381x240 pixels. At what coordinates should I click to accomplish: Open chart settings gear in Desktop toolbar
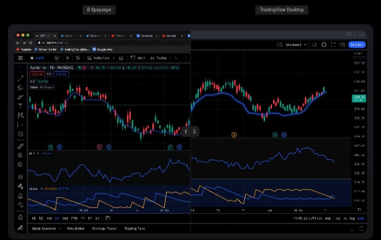coord(324,44)
